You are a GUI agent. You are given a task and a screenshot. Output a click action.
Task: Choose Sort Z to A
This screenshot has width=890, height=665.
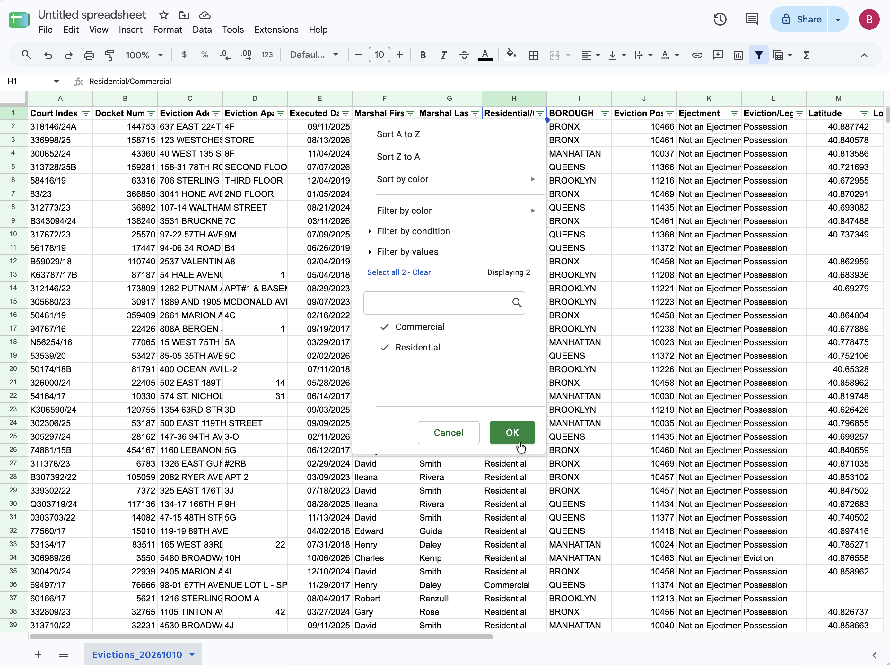pos(398,157)
